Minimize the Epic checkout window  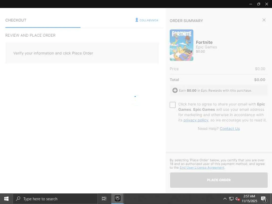[251, 4]
